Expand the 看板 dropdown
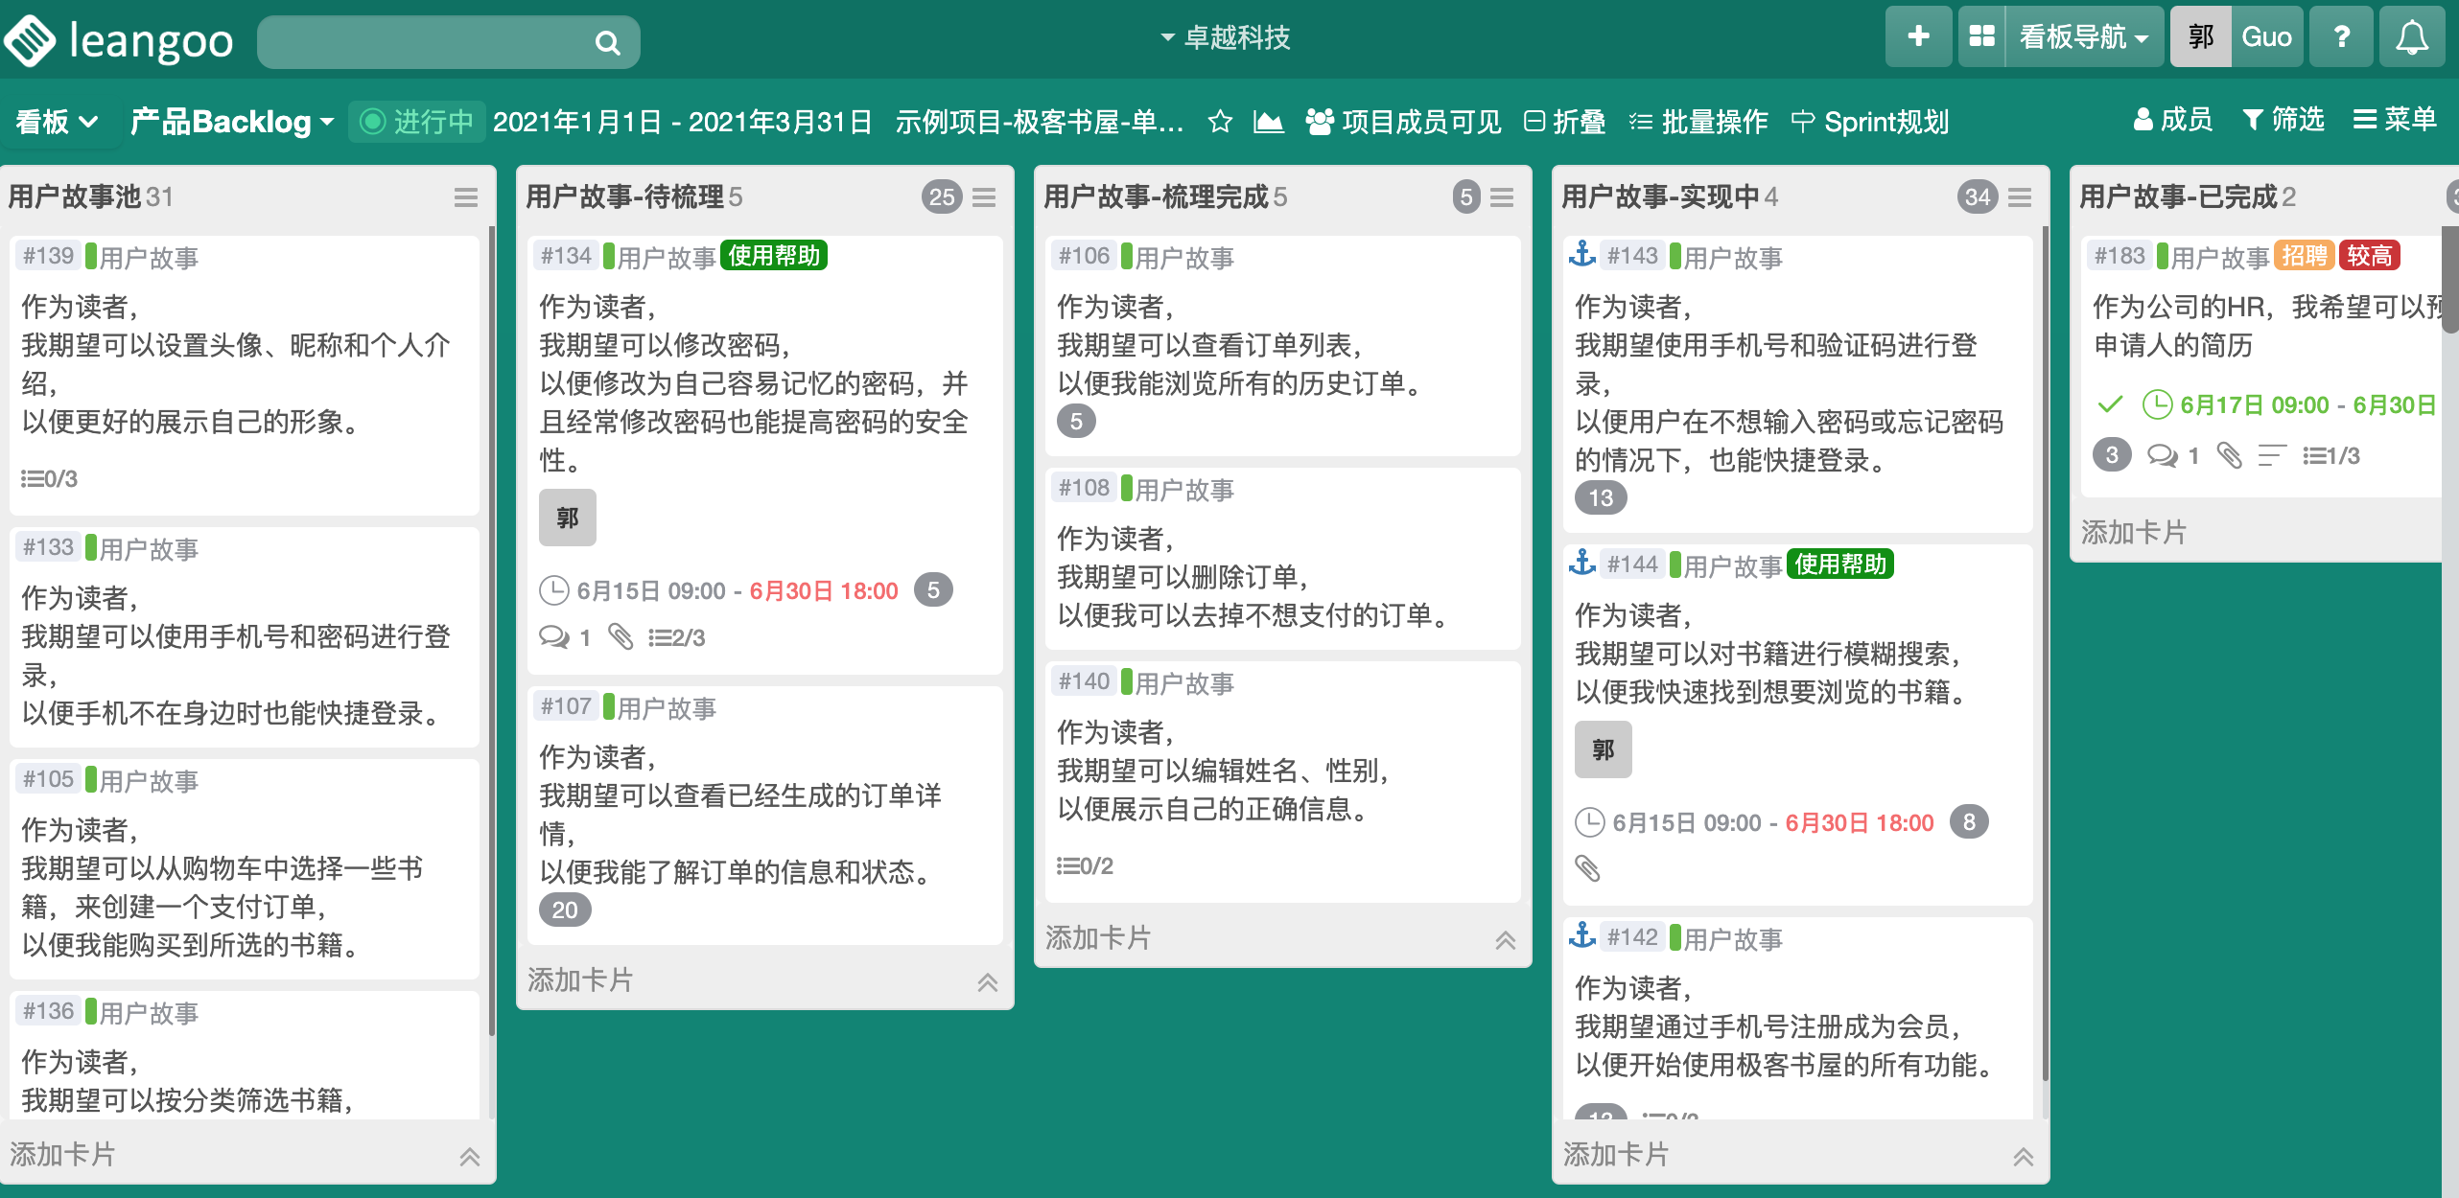Viewport: 2459px width, 1198px height. click(58, 122)
